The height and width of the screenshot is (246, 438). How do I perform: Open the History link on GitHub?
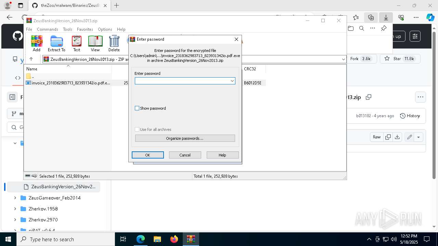coord(410,116)
